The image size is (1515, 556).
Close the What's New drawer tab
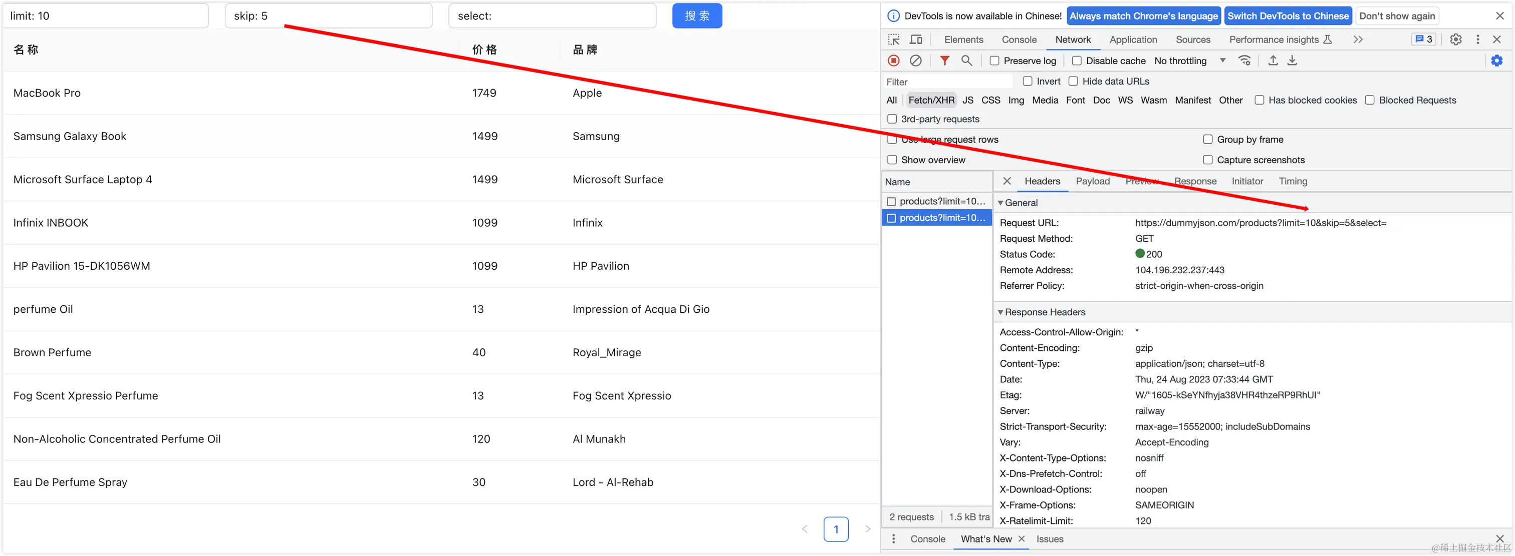1022,539
